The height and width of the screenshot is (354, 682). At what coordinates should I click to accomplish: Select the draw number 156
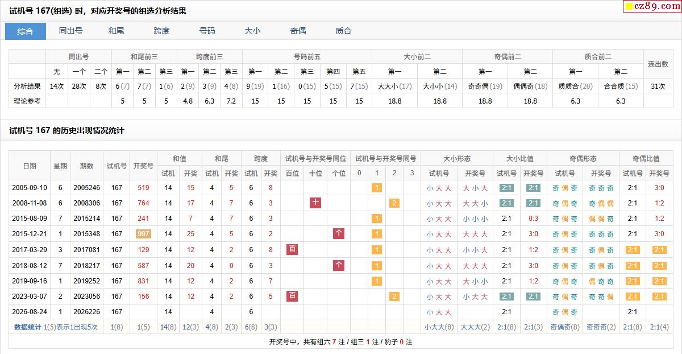pyautogui.click(x=143, y=297)
